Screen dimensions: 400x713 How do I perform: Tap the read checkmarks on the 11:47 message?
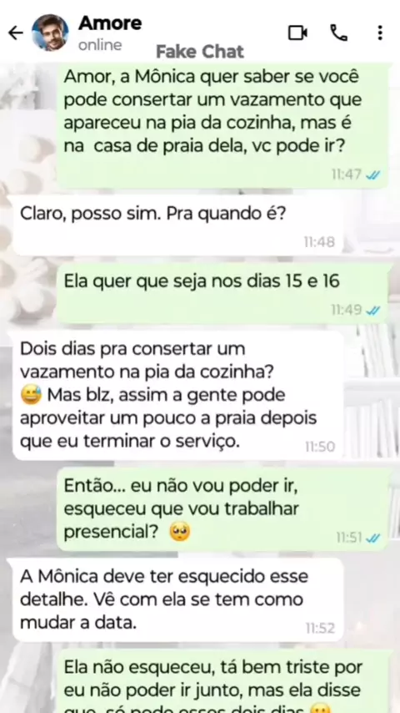tap(373, 174)
